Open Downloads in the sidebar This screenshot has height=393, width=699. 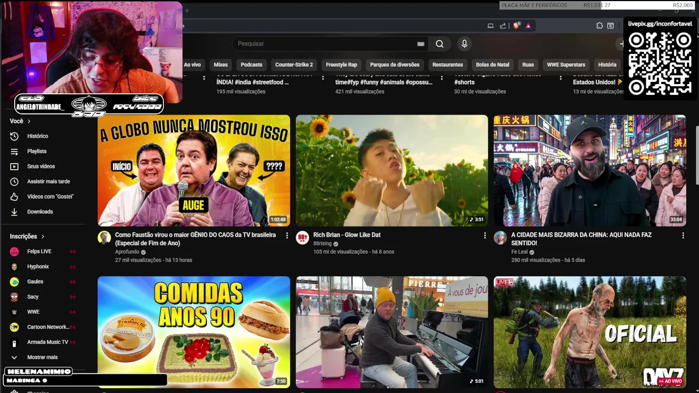[x=40, y=212]
